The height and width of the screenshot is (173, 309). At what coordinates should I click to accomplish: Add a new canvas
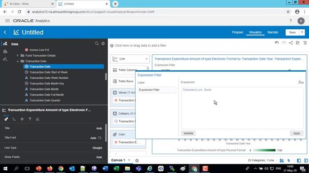[137, 161]
